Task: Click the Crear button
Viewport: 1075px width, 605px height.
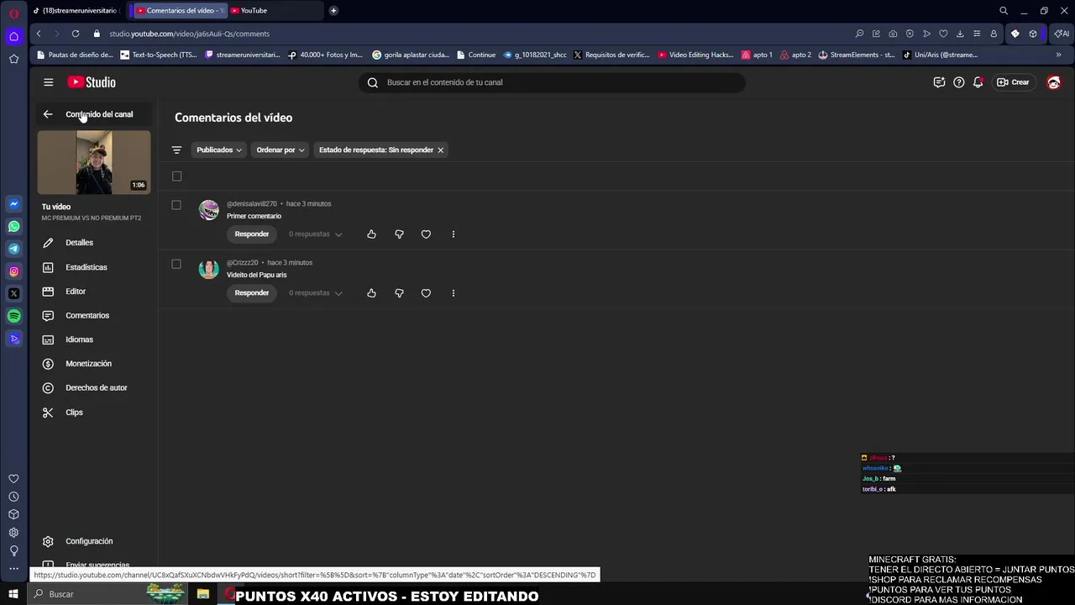Action: click(1014, 82)
